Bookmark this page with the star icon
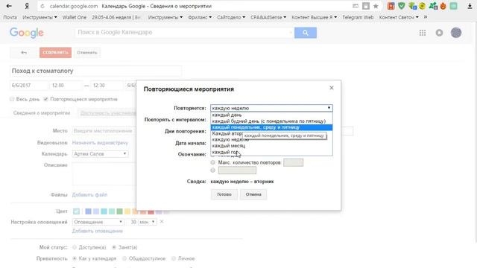This screenshot has height=268, width=477. [x=376, y=6]
